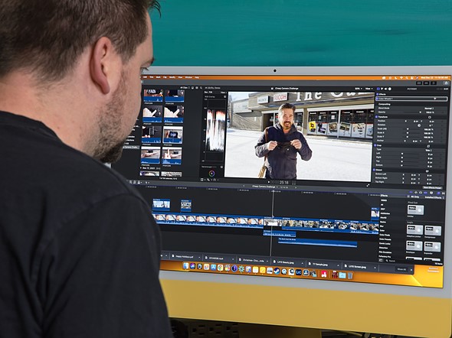Open the audio inspector speaker icon

[385, 89]
